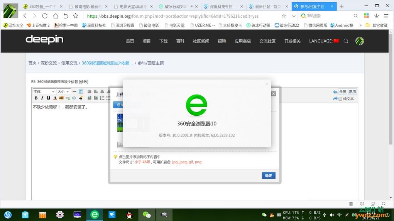Click the 常用 editor mode button
This screenshot has height=221, width=394.
tap(352, 92)
